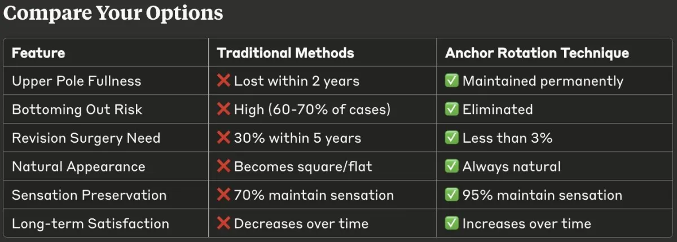Click the red X beside Becomes square/flat
The image size is (677, 242).
223,167
